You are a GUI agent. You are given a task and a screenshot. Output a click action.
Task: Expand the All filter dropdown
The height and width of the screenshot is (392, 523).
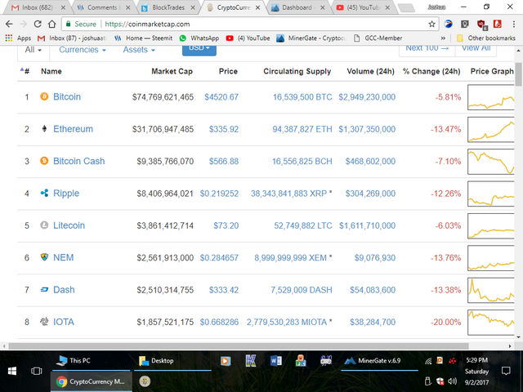[34, 50]
